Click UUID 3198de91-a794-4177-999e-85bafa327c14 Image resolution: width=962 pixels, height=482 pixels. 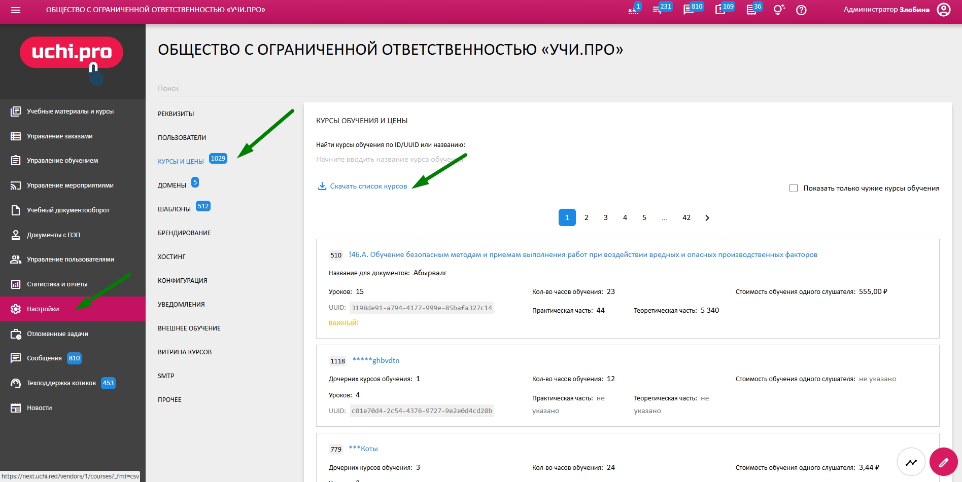422,308
